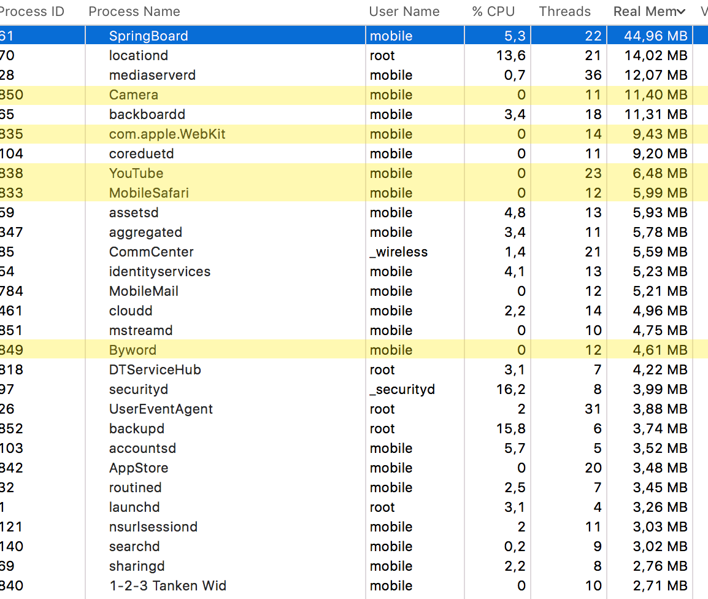Select the UserEventAgent process name
708x599 pixels.
pos(161,409)
